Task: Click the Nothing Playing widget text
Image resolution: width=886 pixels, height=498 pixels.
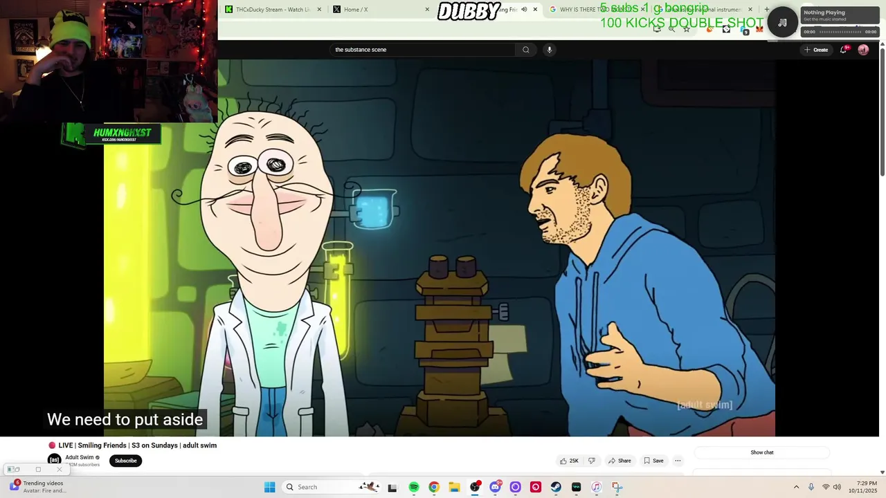Action: tap(824, 12)
